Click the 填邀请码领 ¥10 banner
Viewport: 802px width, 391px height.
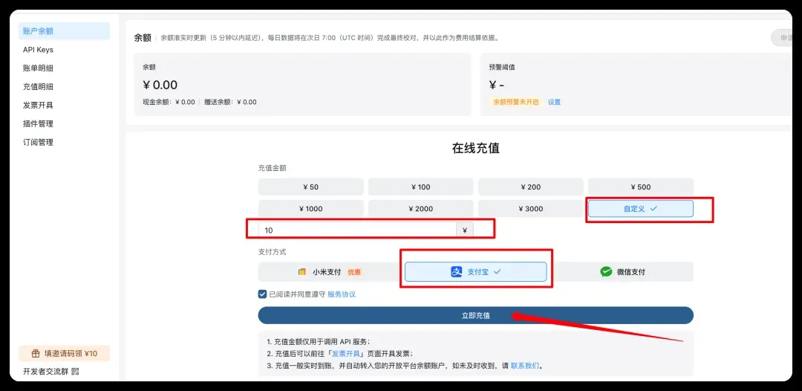point(64,353)
